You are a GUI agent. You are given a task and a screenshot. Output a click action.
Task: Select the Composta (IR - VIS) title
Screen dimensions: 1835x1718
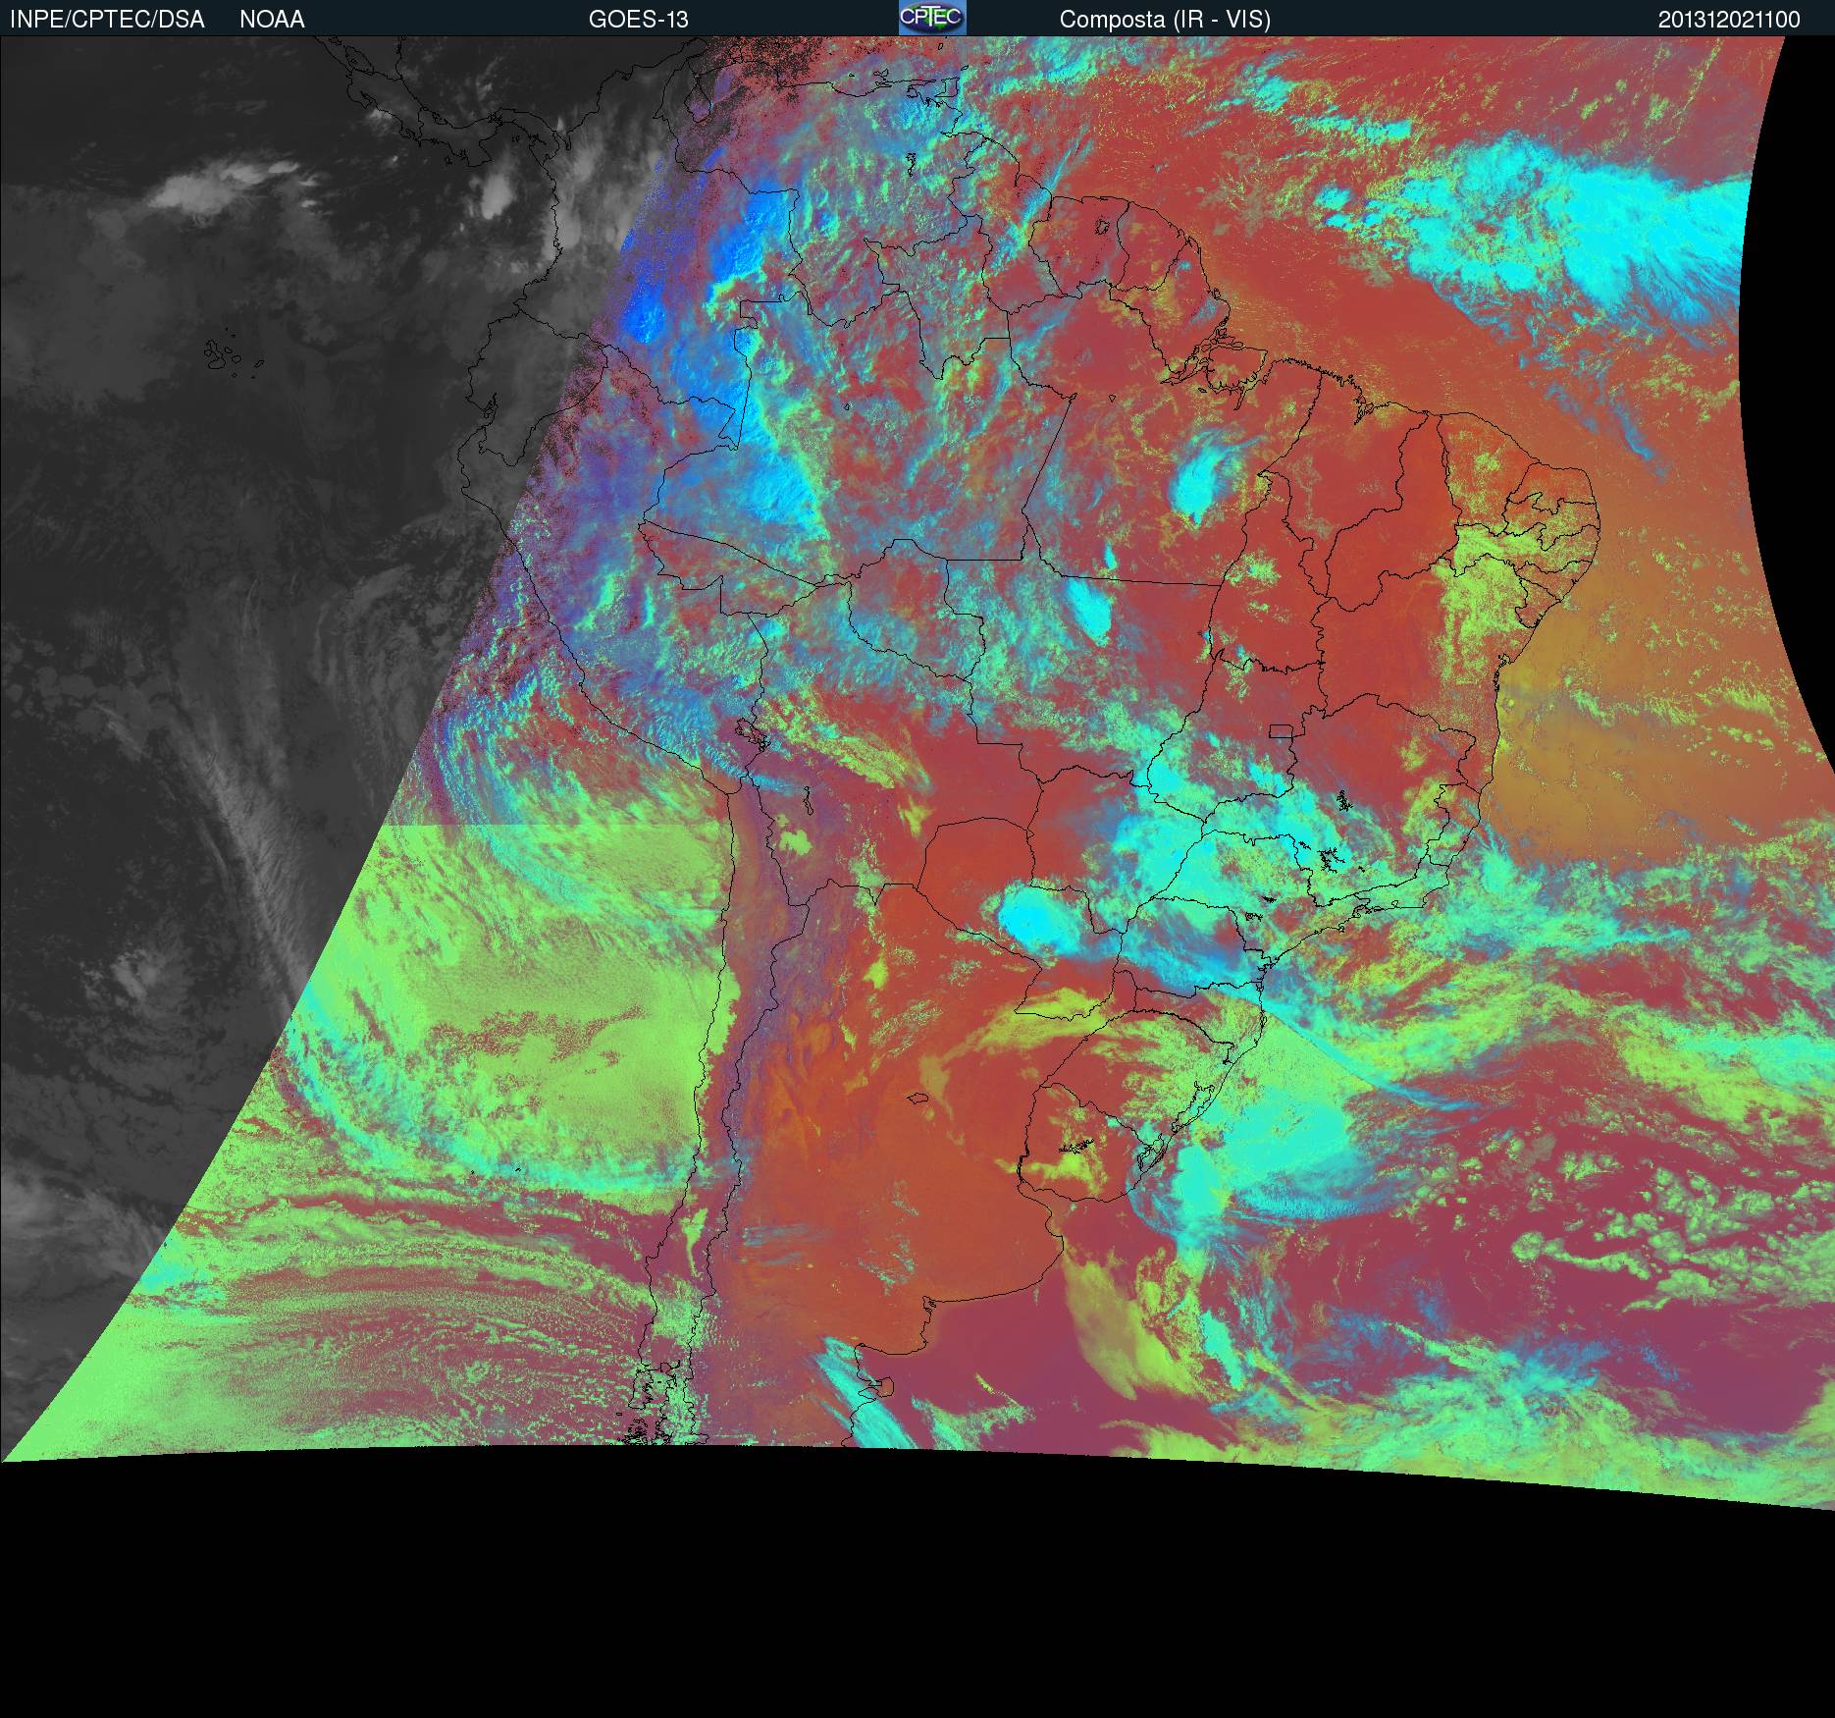pos(1165,20)
